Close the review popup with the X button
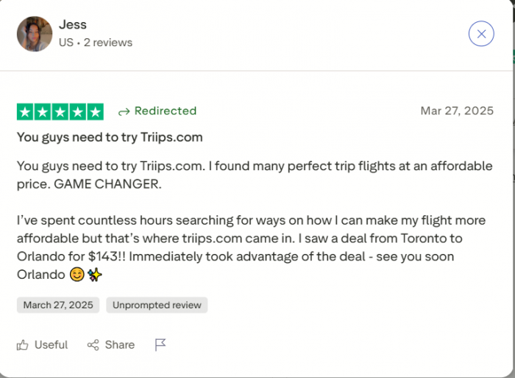 click(x=481, y=34)
